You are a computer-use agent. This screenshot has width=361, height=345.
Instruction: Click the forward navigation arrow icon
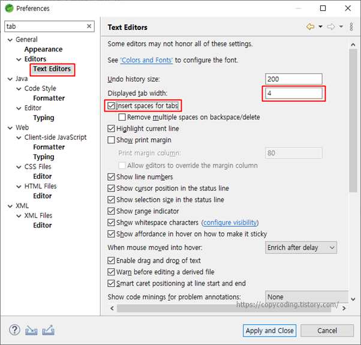[331, 27]
